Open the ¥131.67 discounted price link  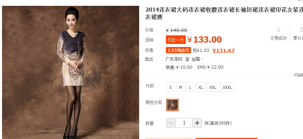(x=223, y=50)
